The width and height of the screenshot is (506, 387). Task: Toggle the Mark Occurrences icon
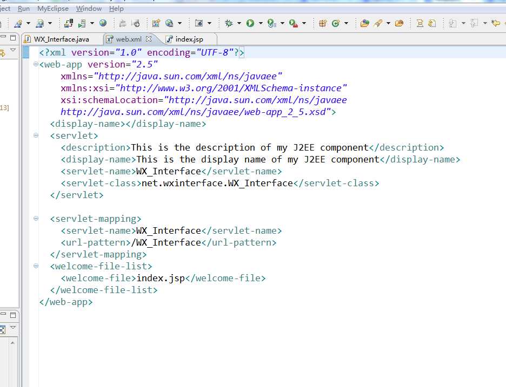tap(420, 23)
